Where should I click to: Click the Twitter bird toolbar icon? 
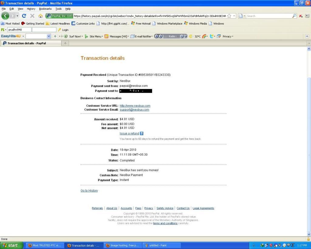212,36
